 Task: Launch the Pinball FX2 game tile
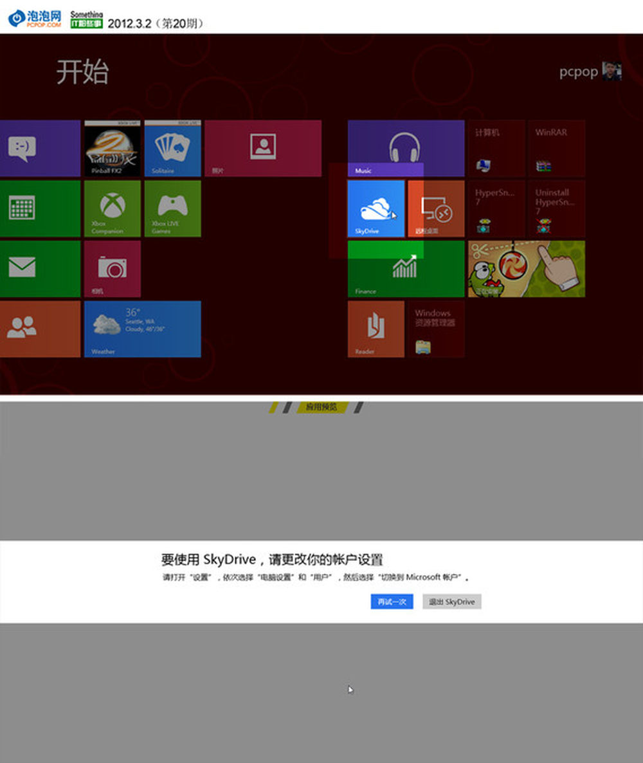113,149
